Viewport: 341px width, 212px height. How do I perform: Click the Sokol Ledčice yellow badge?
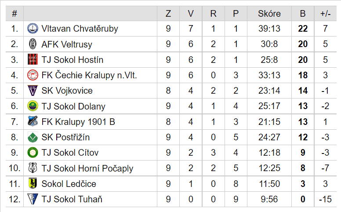[x=33, y=183]
